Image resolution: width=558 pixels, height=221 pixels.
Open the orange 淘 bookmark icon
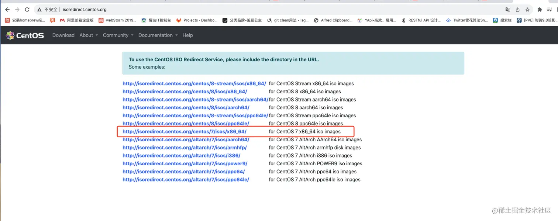(x=52, y=20)
